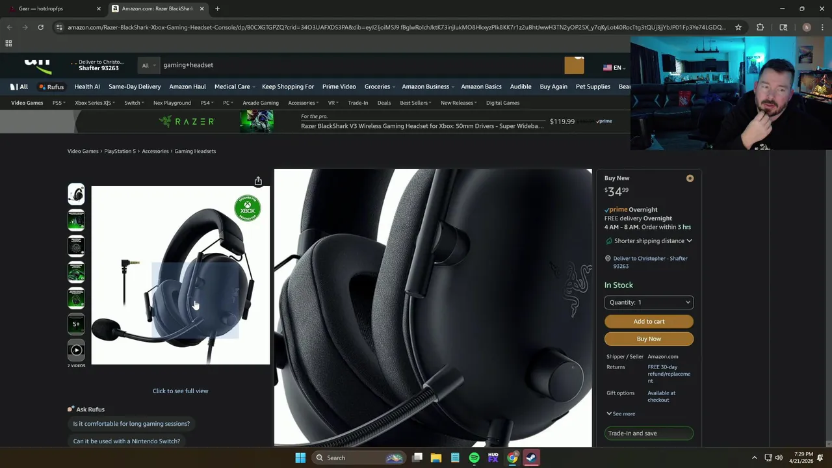This screenshot has width=832, height=468.
Task: Open the PS5 submenu
Action: [59, 103]
